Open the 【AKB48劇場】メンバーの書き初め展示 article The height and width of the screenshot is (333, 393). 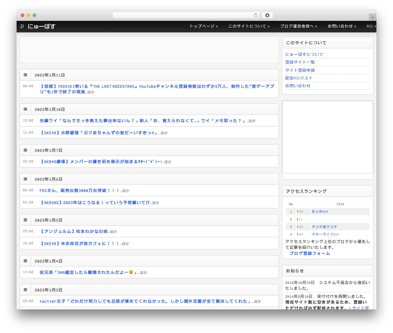(101, 162)
